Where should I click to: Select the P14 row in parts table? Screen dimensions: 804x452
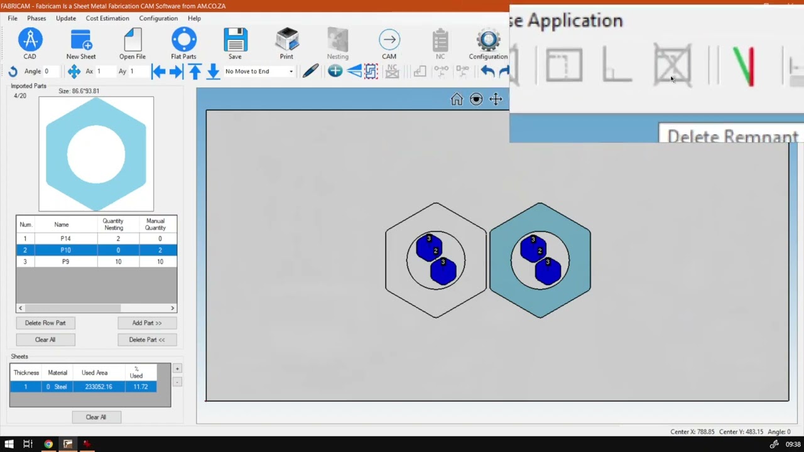point(96,239)
